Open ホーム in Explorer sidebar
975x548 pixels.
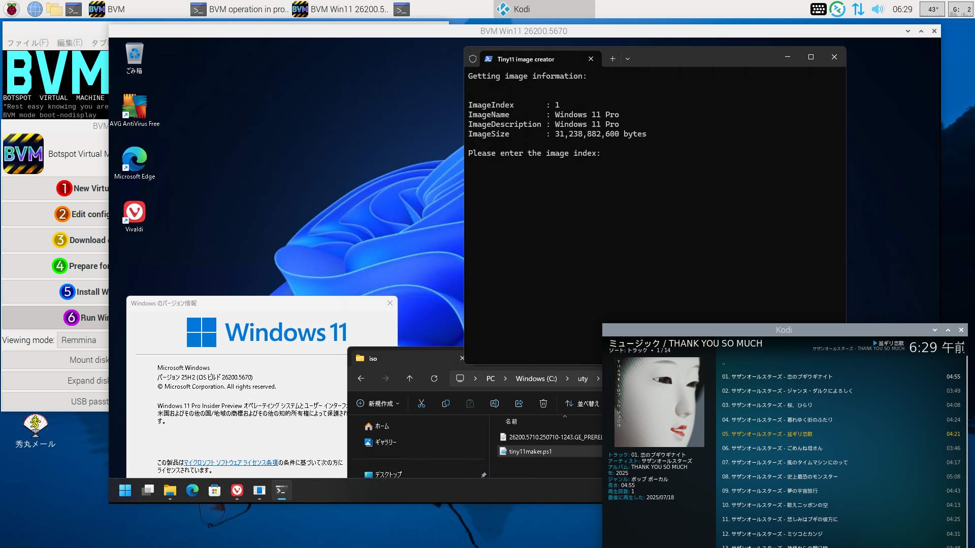[x=377, y=426]
